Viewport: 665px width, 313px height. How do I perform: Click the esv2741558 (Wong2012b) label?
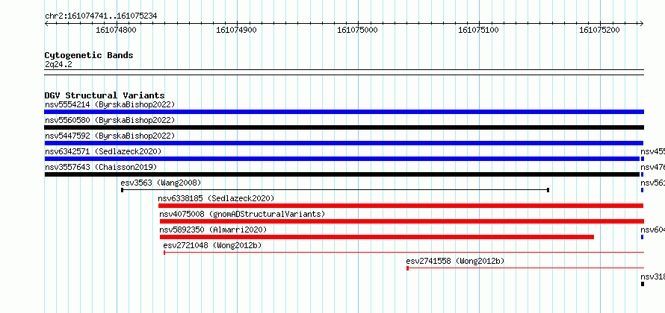point(456,261)
